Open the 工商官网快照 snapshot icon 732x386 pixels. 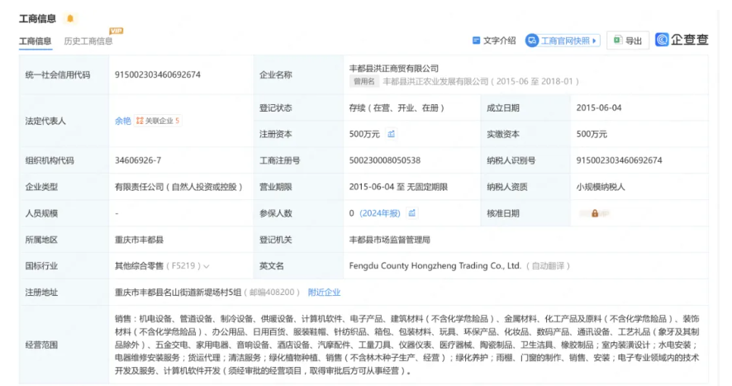532,41
